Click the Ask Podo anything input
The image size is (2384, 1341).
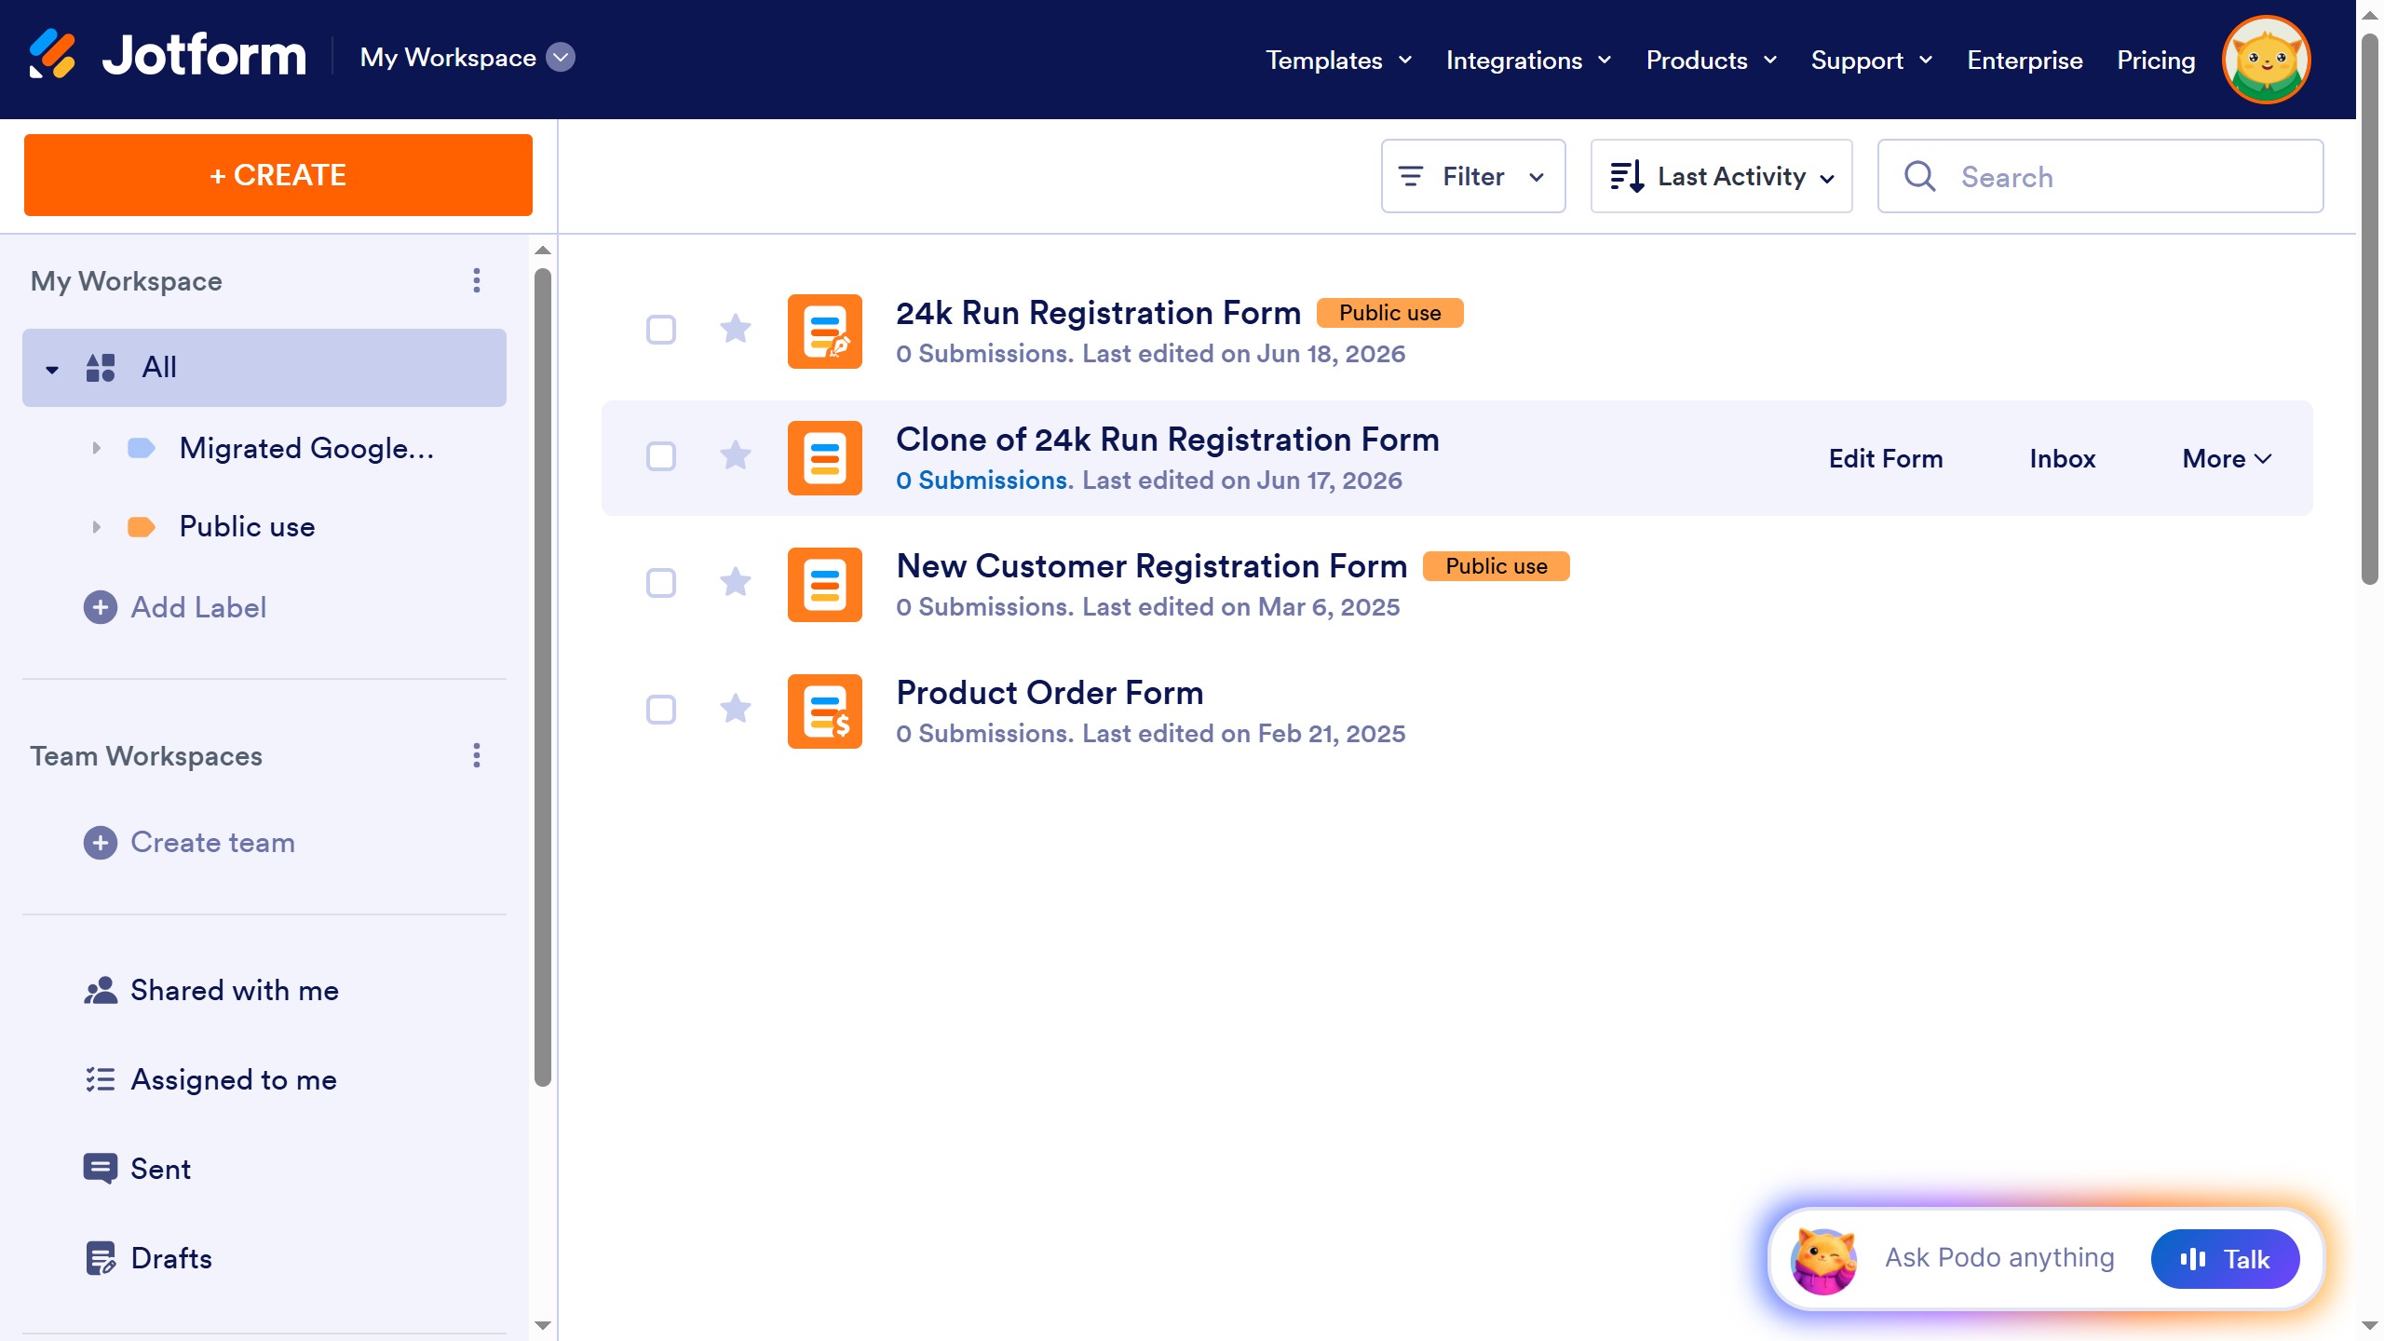point(1999,1258)
